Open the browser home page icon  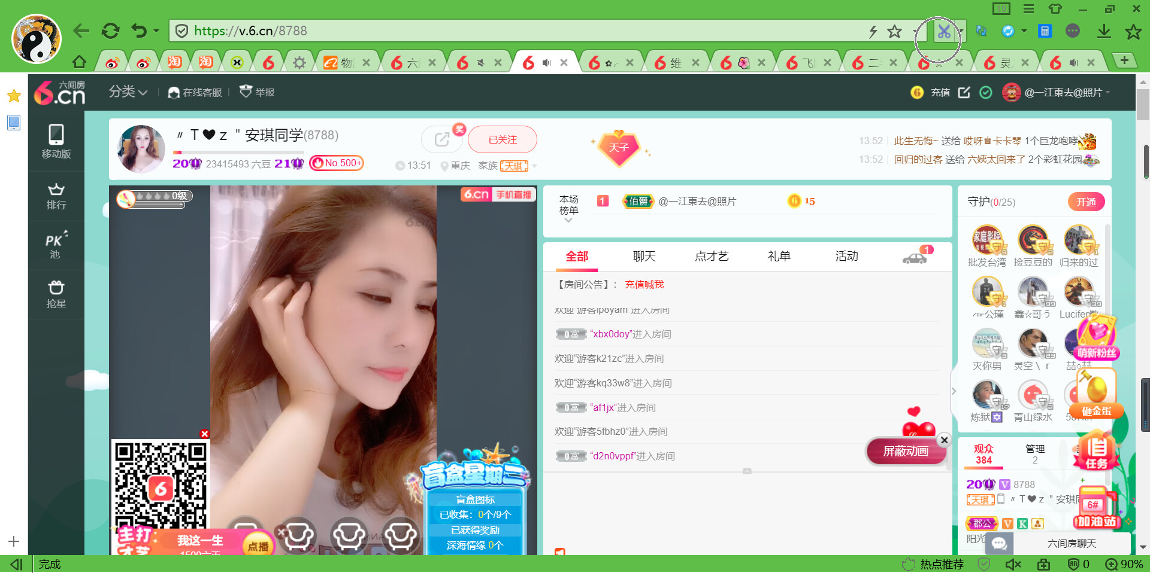[x=79, y=62]
